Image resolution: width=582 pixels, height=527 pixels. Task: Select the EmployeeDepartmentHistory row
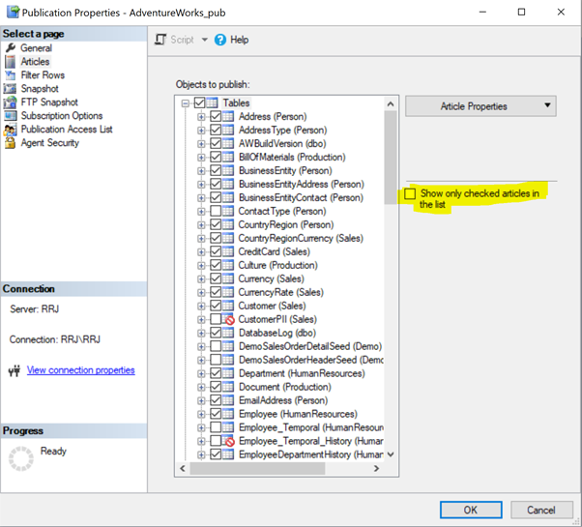[x=311, y=454]
